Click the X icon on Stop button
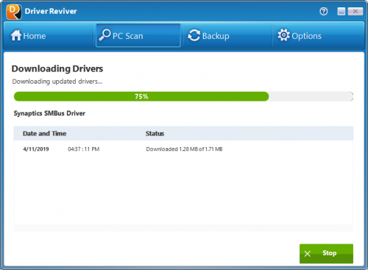Screen dimensions: 368x270 [x=308, y=254]
